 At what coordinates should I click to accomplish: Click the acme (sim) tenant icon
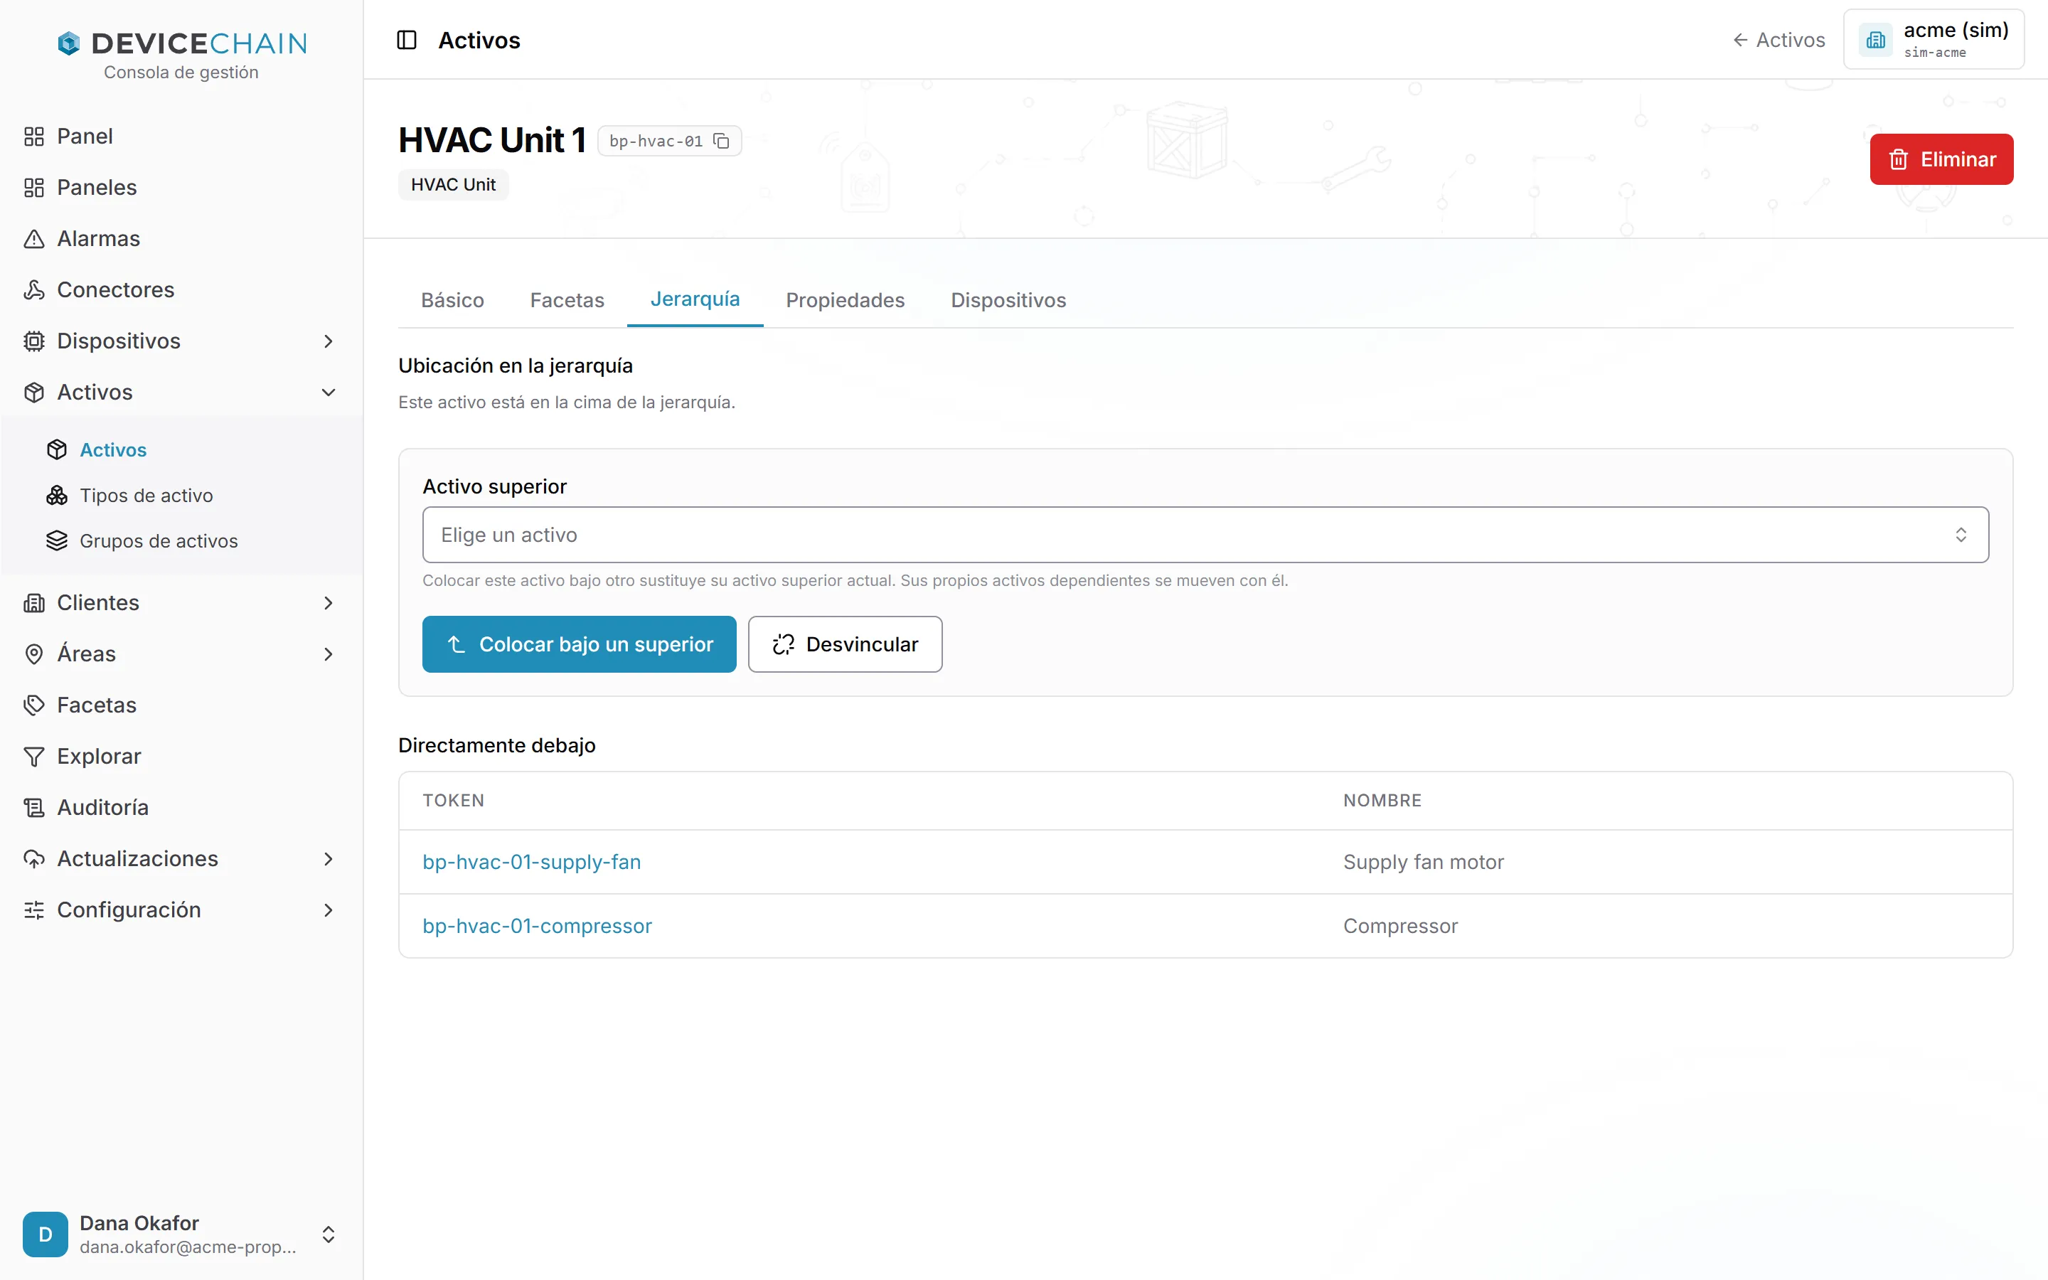coord(1875,40)
